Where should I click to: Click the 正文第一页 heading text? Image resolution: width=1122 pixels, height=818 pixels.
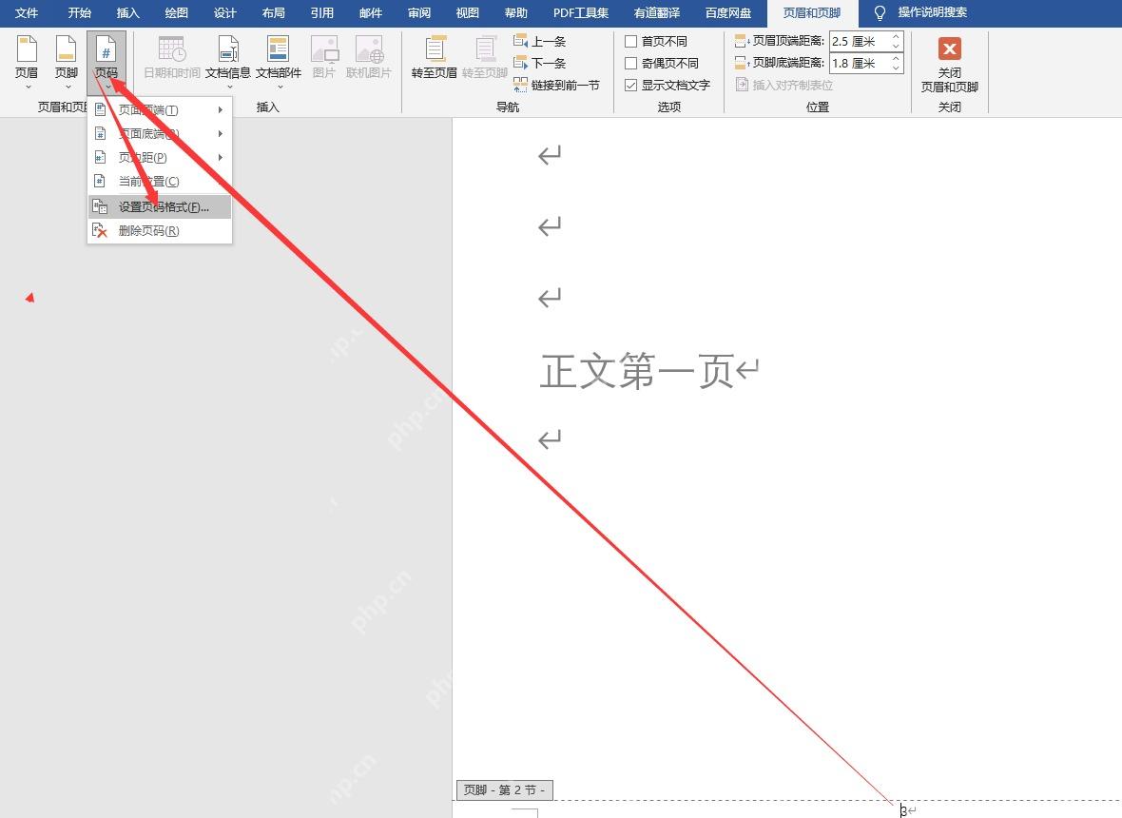pyautogui.click(x=637, y=371)
